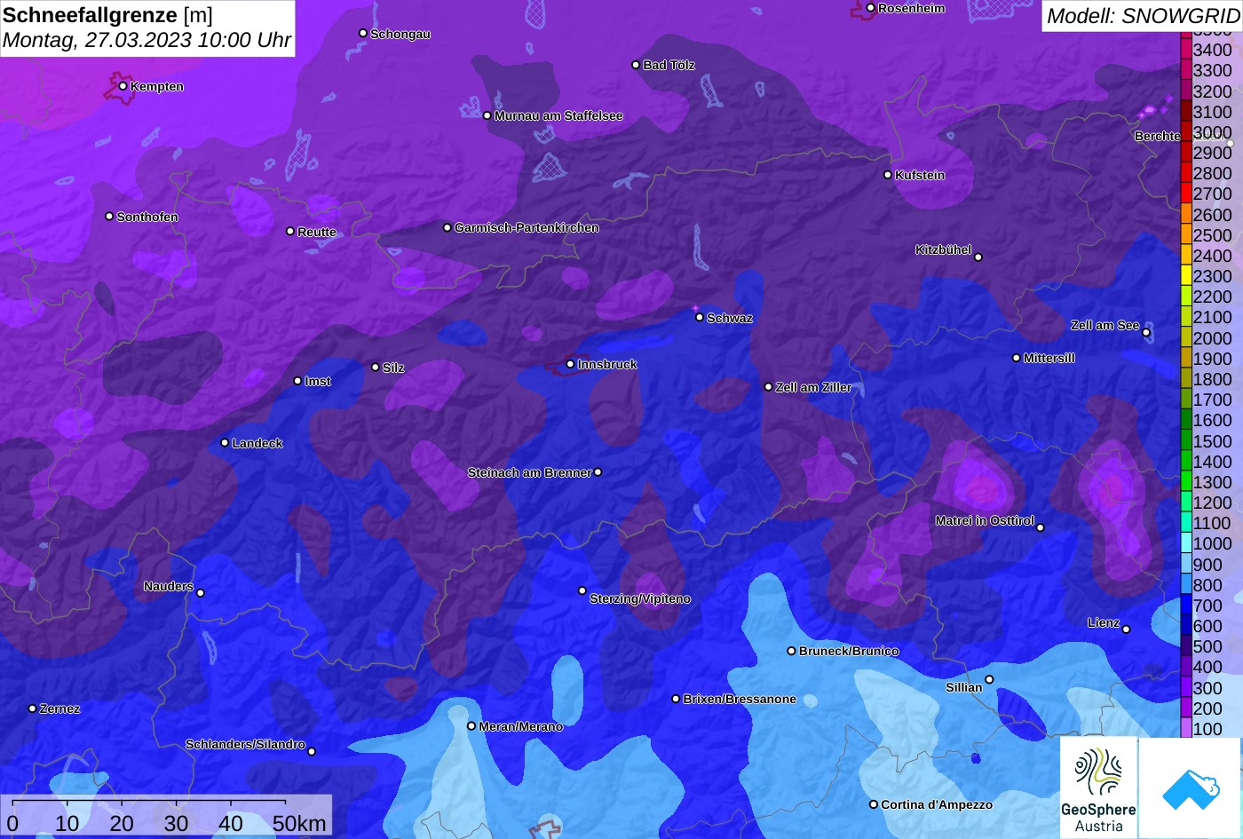Click the Schneefallgrenze title text

pyautogui.click(x=91, y=15)
